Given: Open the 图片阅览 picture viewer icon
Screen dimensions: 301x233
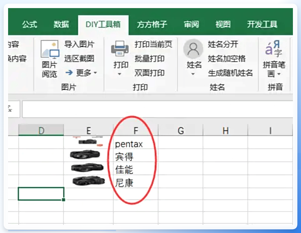Looking at the screenshot, I should [x=50, y=49].
